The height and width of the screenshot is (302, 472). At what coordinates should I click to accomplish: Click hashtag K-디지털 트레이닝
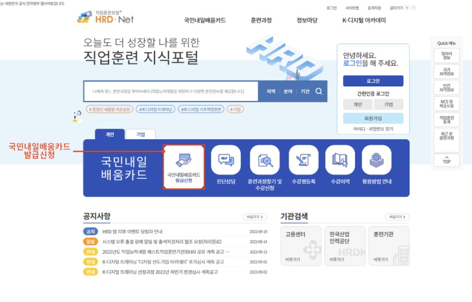[x=155, y=109]
